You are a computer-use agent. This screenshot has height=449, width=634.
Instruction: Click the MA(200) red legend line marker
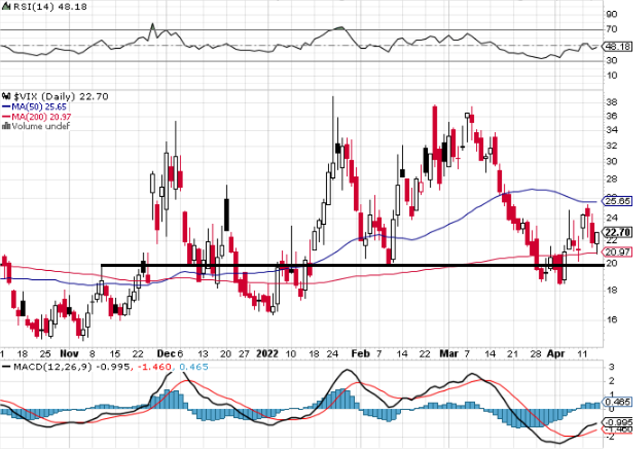6,117
